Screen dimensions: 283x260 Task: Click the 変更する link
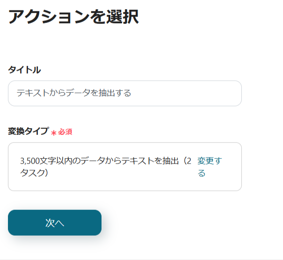209,167
